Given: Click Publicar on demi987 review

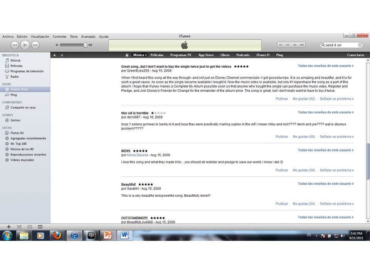Looking at the screenshot, I should pos(282,137).
